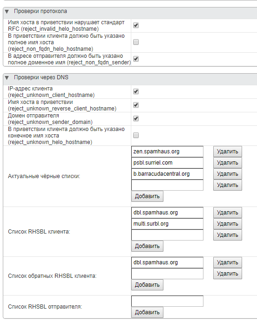
Task: Delete the zen.spamhaus.org blacklist entry
Action: coord(228,152)
